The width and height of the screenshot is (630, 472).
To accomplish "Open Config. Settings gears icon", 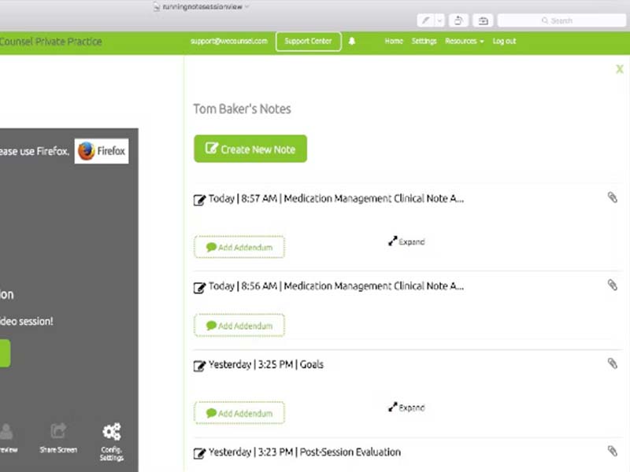I will pos(112,432).
